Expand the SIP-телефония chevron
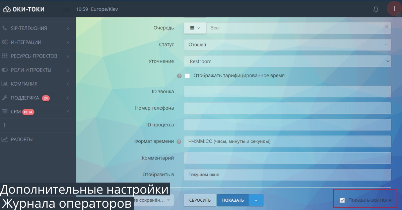Screen dimensions: 402x210 [68, 28]
